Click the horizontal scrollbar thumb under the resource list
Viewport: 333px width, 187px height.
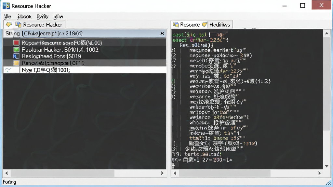pos(62,173)
